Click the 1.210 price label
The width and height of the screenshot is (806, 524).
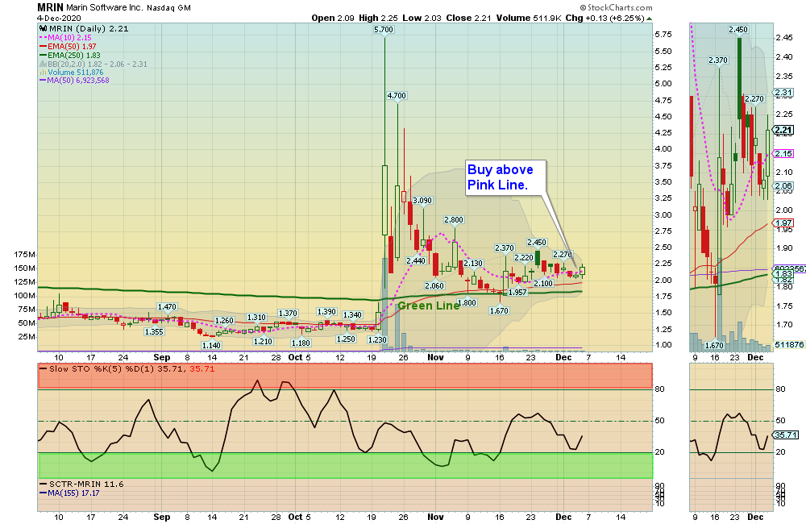pyautogui.click(x=263, y=342)
